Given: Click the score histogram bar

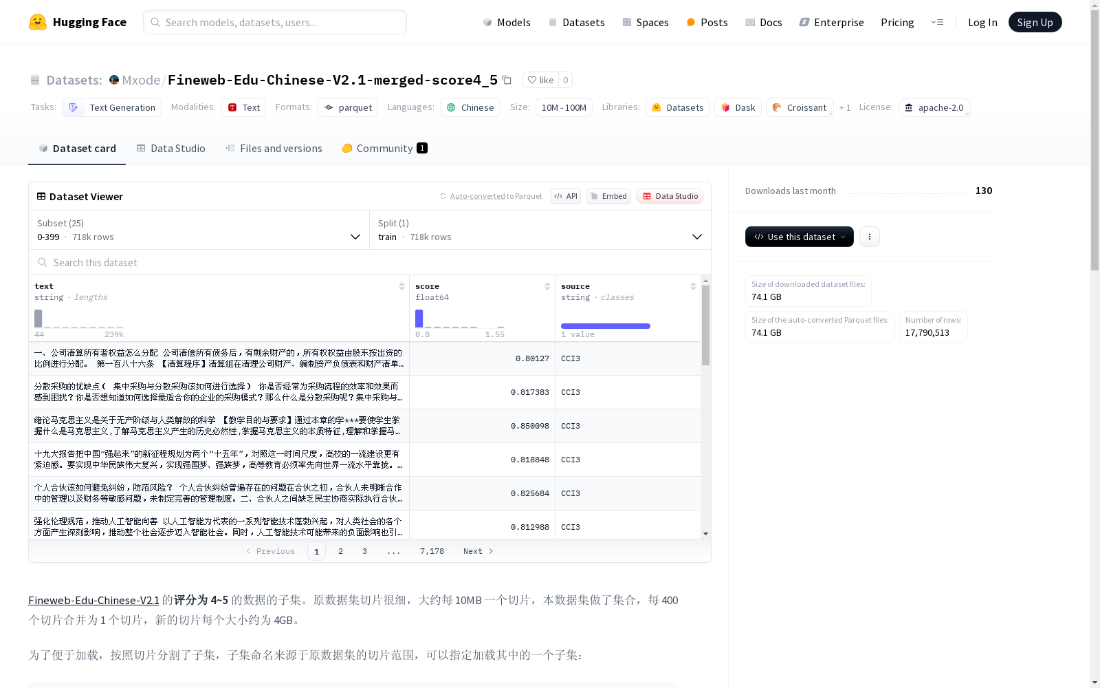Looking at the screenshot, I should 419,319.
